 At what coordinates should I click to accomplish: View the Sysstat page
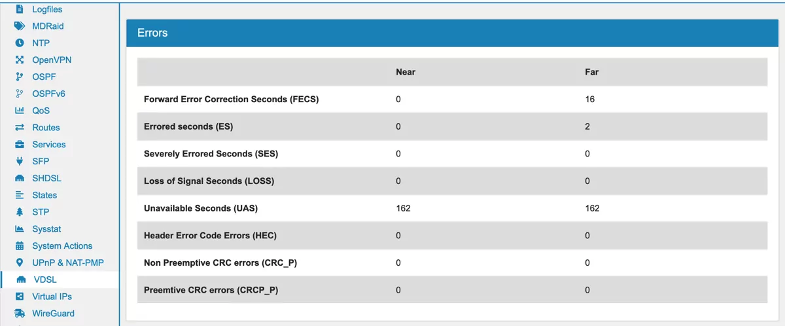[x=46, y=229]
